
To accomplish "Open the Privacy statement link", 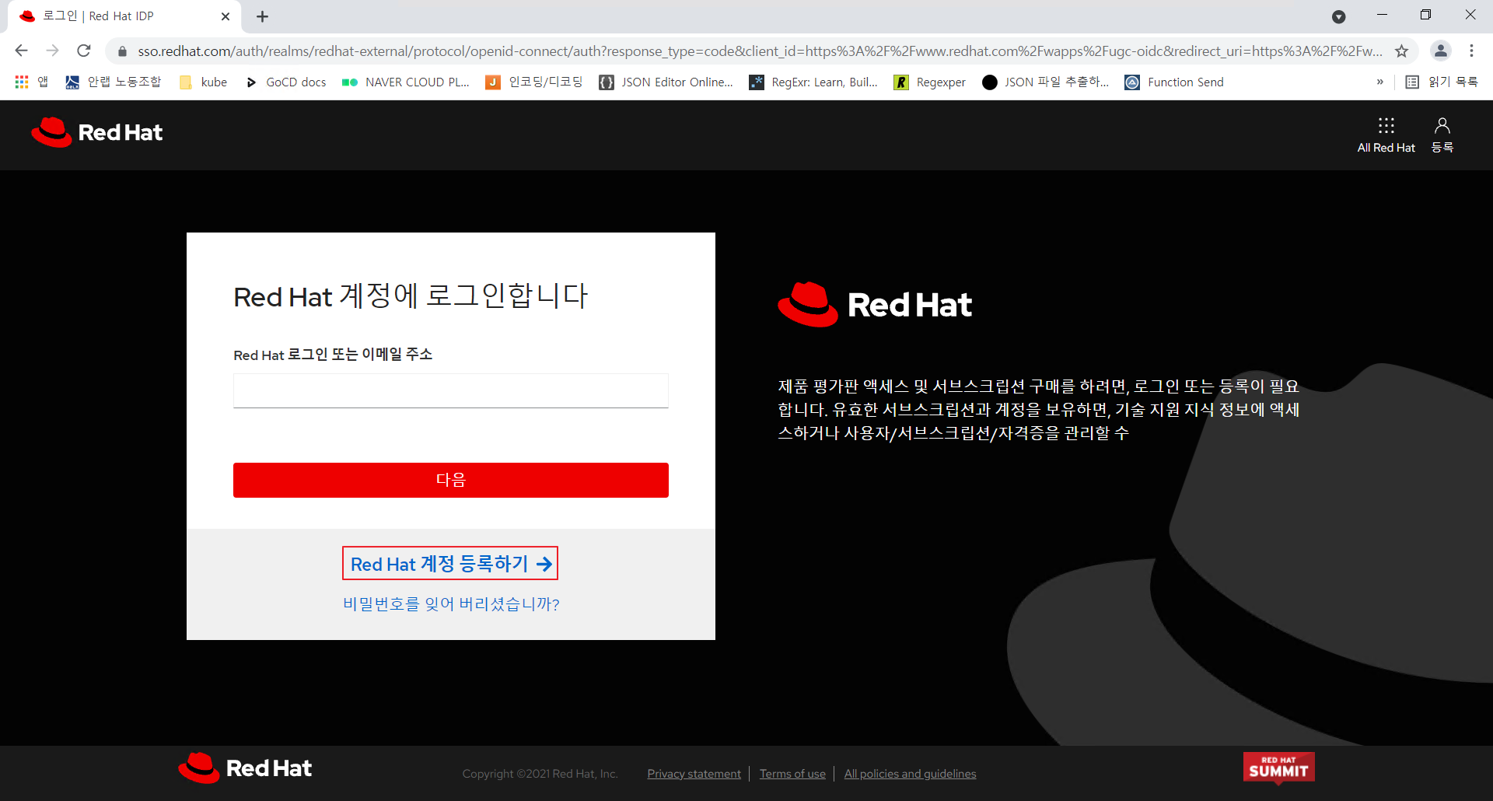I will [694, 774].
